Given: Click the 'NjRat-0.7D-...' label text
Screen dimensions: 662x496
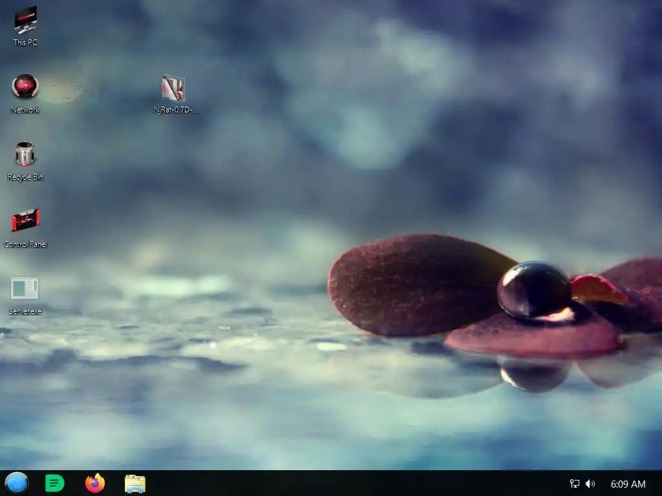Looking at the screenshot, I should [x=176, y=110].
